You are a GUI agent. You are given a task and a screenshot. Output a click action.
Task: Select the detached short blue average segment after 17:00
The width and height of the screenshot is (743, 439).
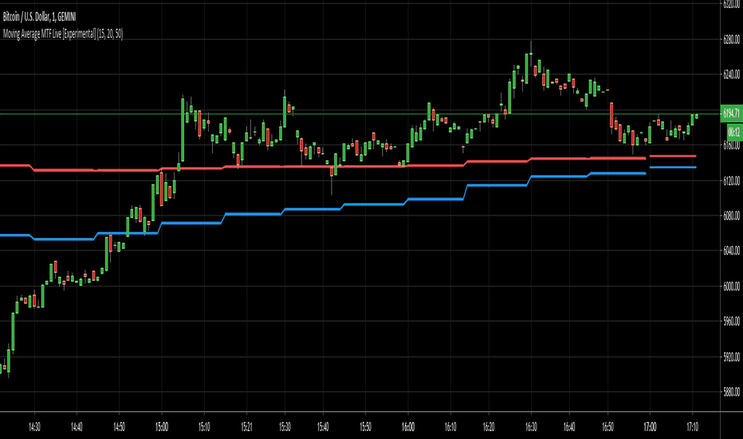pos(673,167)
